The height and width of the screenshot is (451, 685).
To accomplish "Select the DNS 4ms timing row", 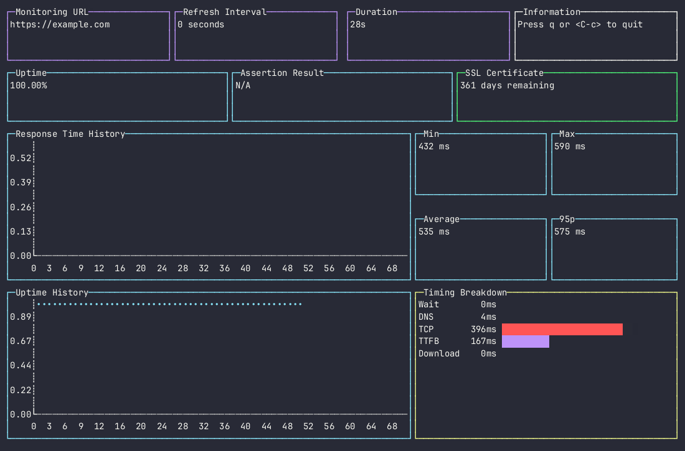I will point(455,317).
